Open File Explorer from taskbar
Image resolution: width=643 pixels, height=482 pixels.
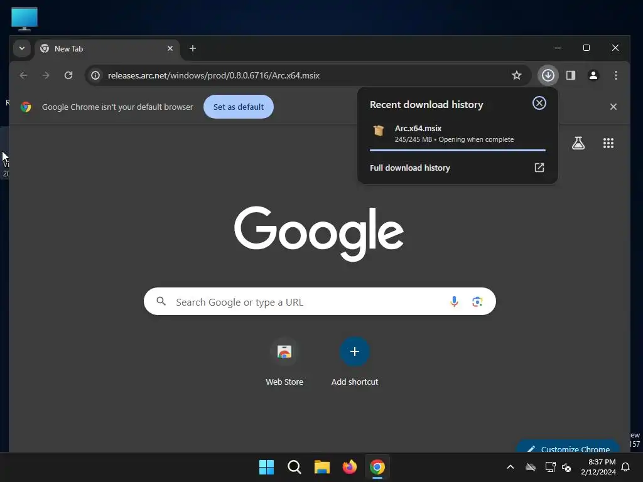pyautogui.click(x=322, y=467)
